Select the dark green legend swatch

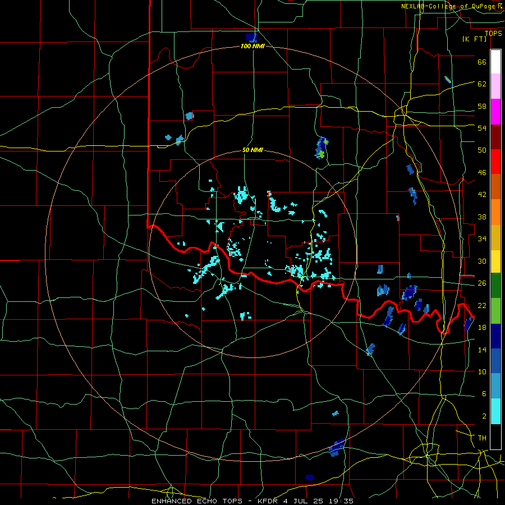[x=495, y=285]
